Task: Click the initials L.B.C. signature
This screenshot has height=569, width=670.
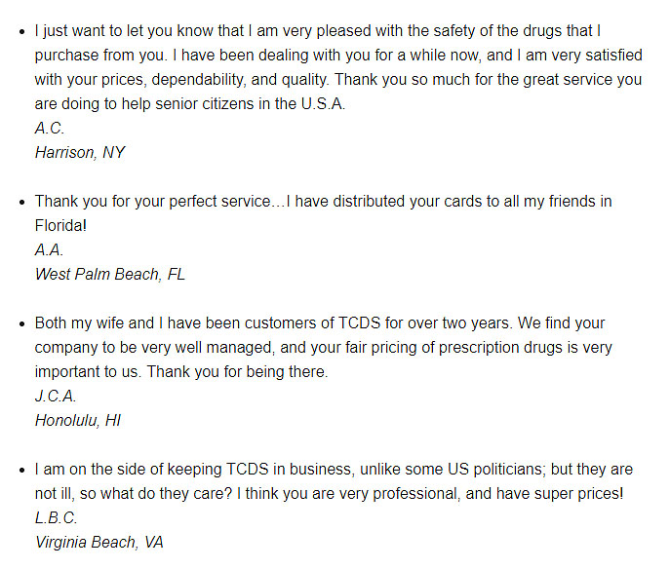Action: (x=56, y=517)
